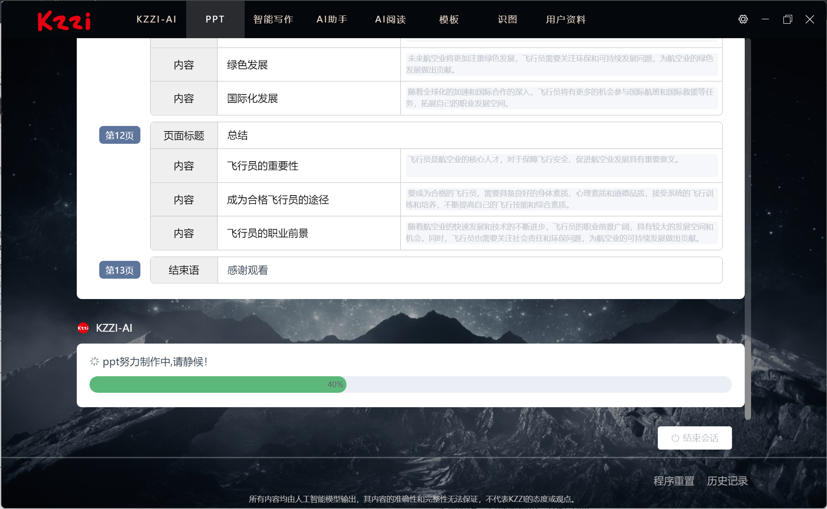Click the loading spinner icon
827x509 pixels.
click(94, 361)
